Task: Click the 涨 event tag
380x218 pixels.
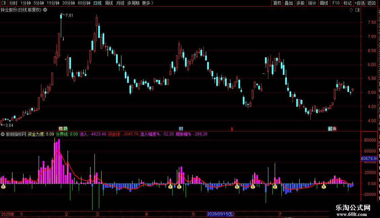Action: (334, 129)
